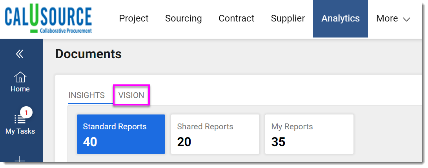The image size is (428, 168).
Task: Expand the More dropdown menu
Action: (x=393, y=18)
